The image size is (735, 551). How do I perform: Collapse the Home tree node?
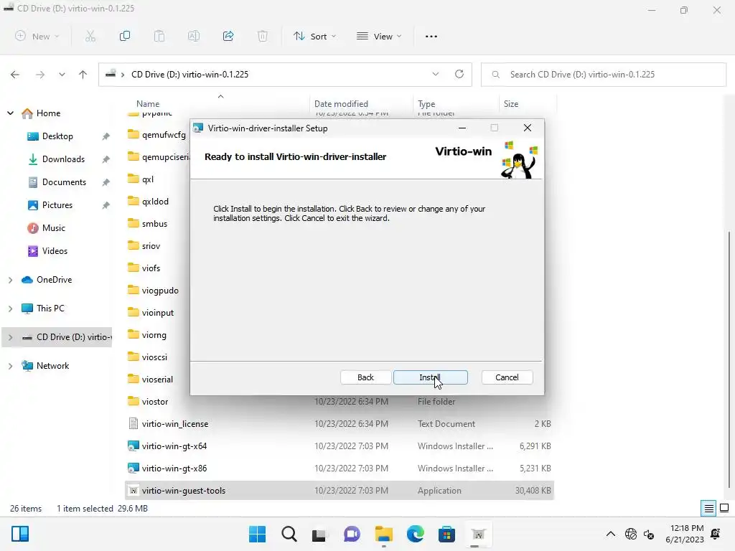pyautogui.click(x=10, y=113)
